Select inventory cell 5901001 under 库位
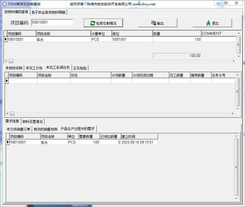The height and width of the screenshot is (207, 245). coord(132,39)
